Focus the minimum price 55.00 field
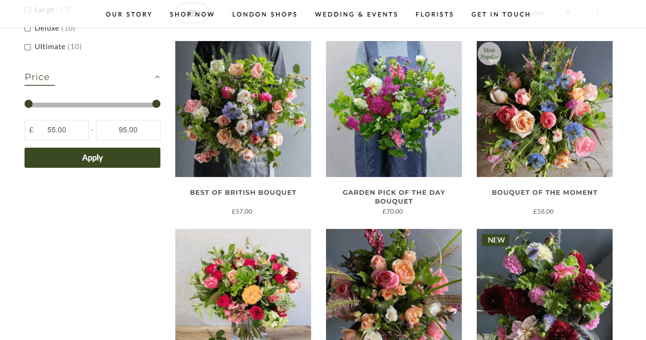Screen dimensions: 646x340 57,130
